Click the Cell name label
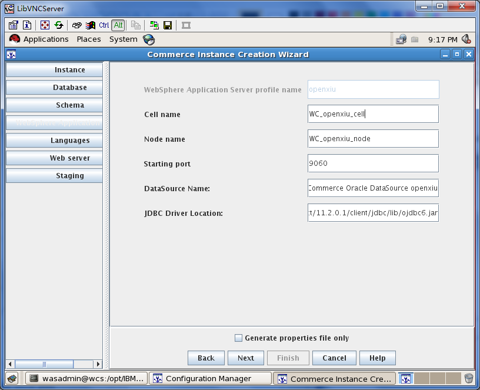480x390 pixels. [x=162, y=115]
